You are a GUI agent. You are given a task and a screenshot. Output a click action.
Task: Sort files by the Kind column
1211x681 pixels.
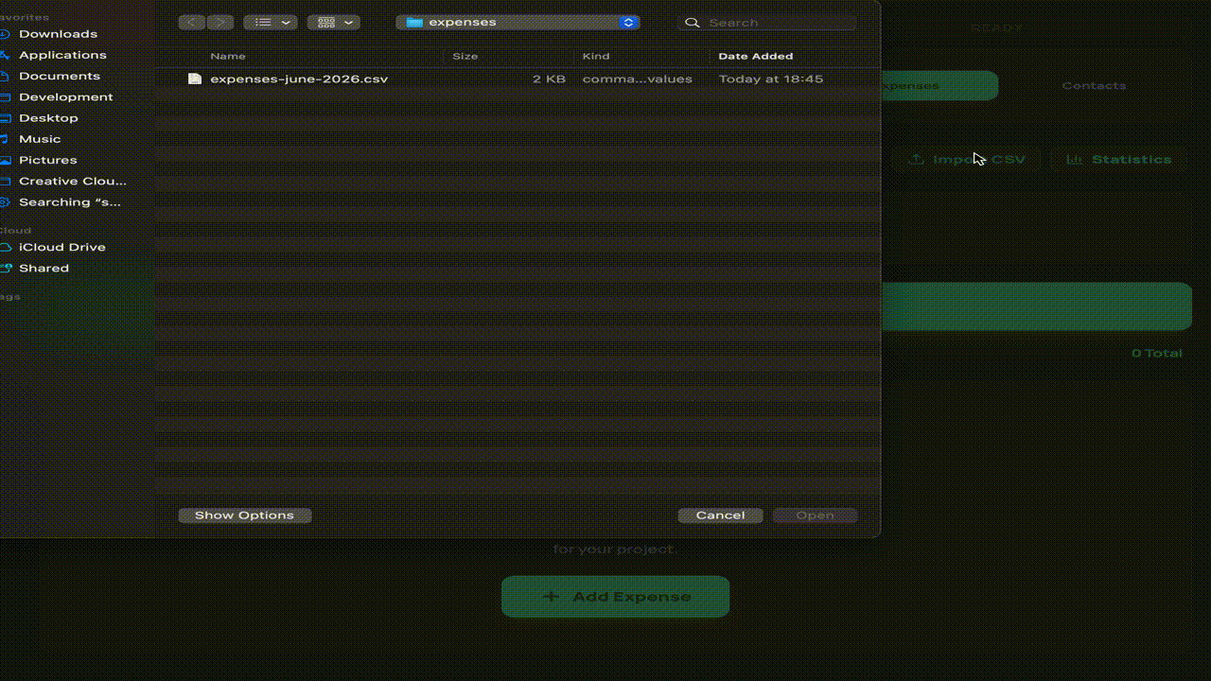596,57
